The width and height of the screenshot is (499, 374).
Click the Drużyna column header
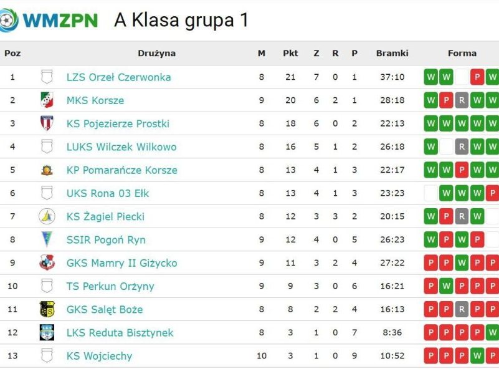(x=156, y=54)
